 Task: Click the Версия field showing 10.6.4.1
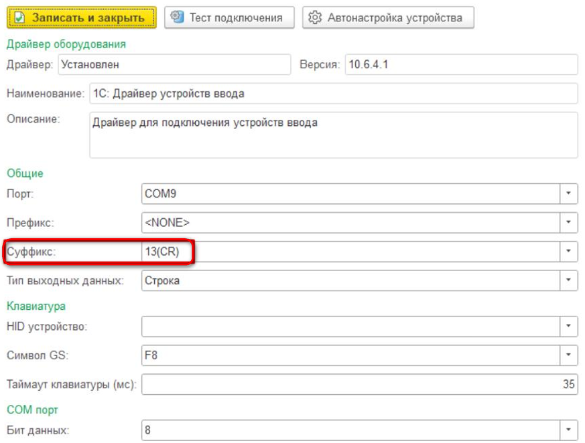(x=462, y=64)
